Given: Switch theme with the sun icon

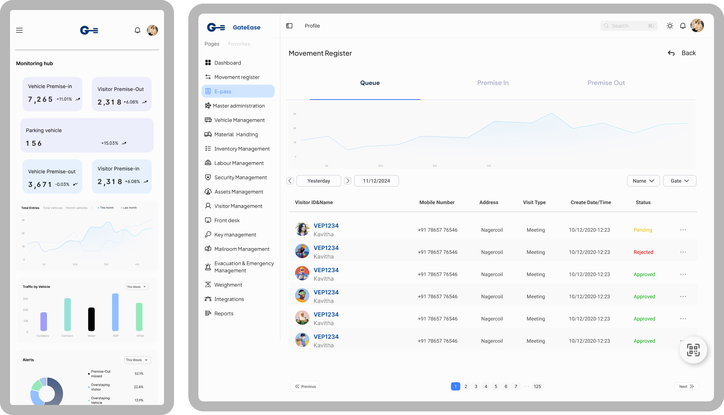Looking at the screenshot, I should [670, 26].
